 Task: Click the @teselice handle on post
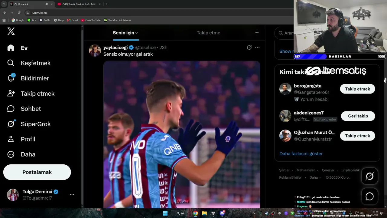tap(145, 48)
